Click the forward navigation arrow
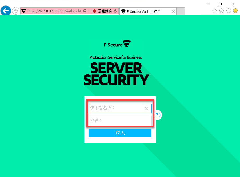Viewport: 240px width, 177px height. 15,11
